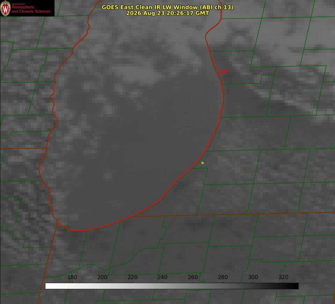Click the 320 colorbar label

283,277
